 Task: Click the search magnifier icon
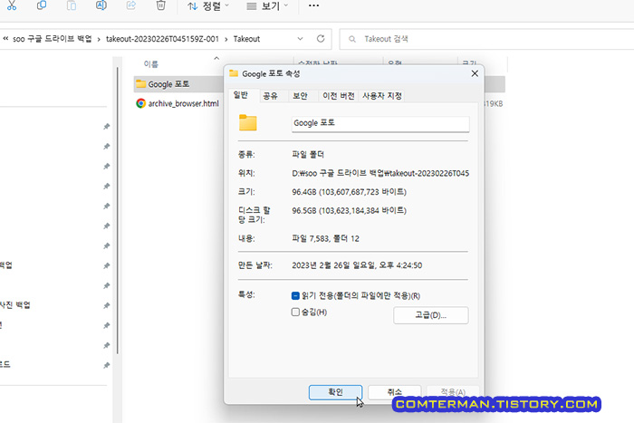pyautogui.click(x=352, y=39)
